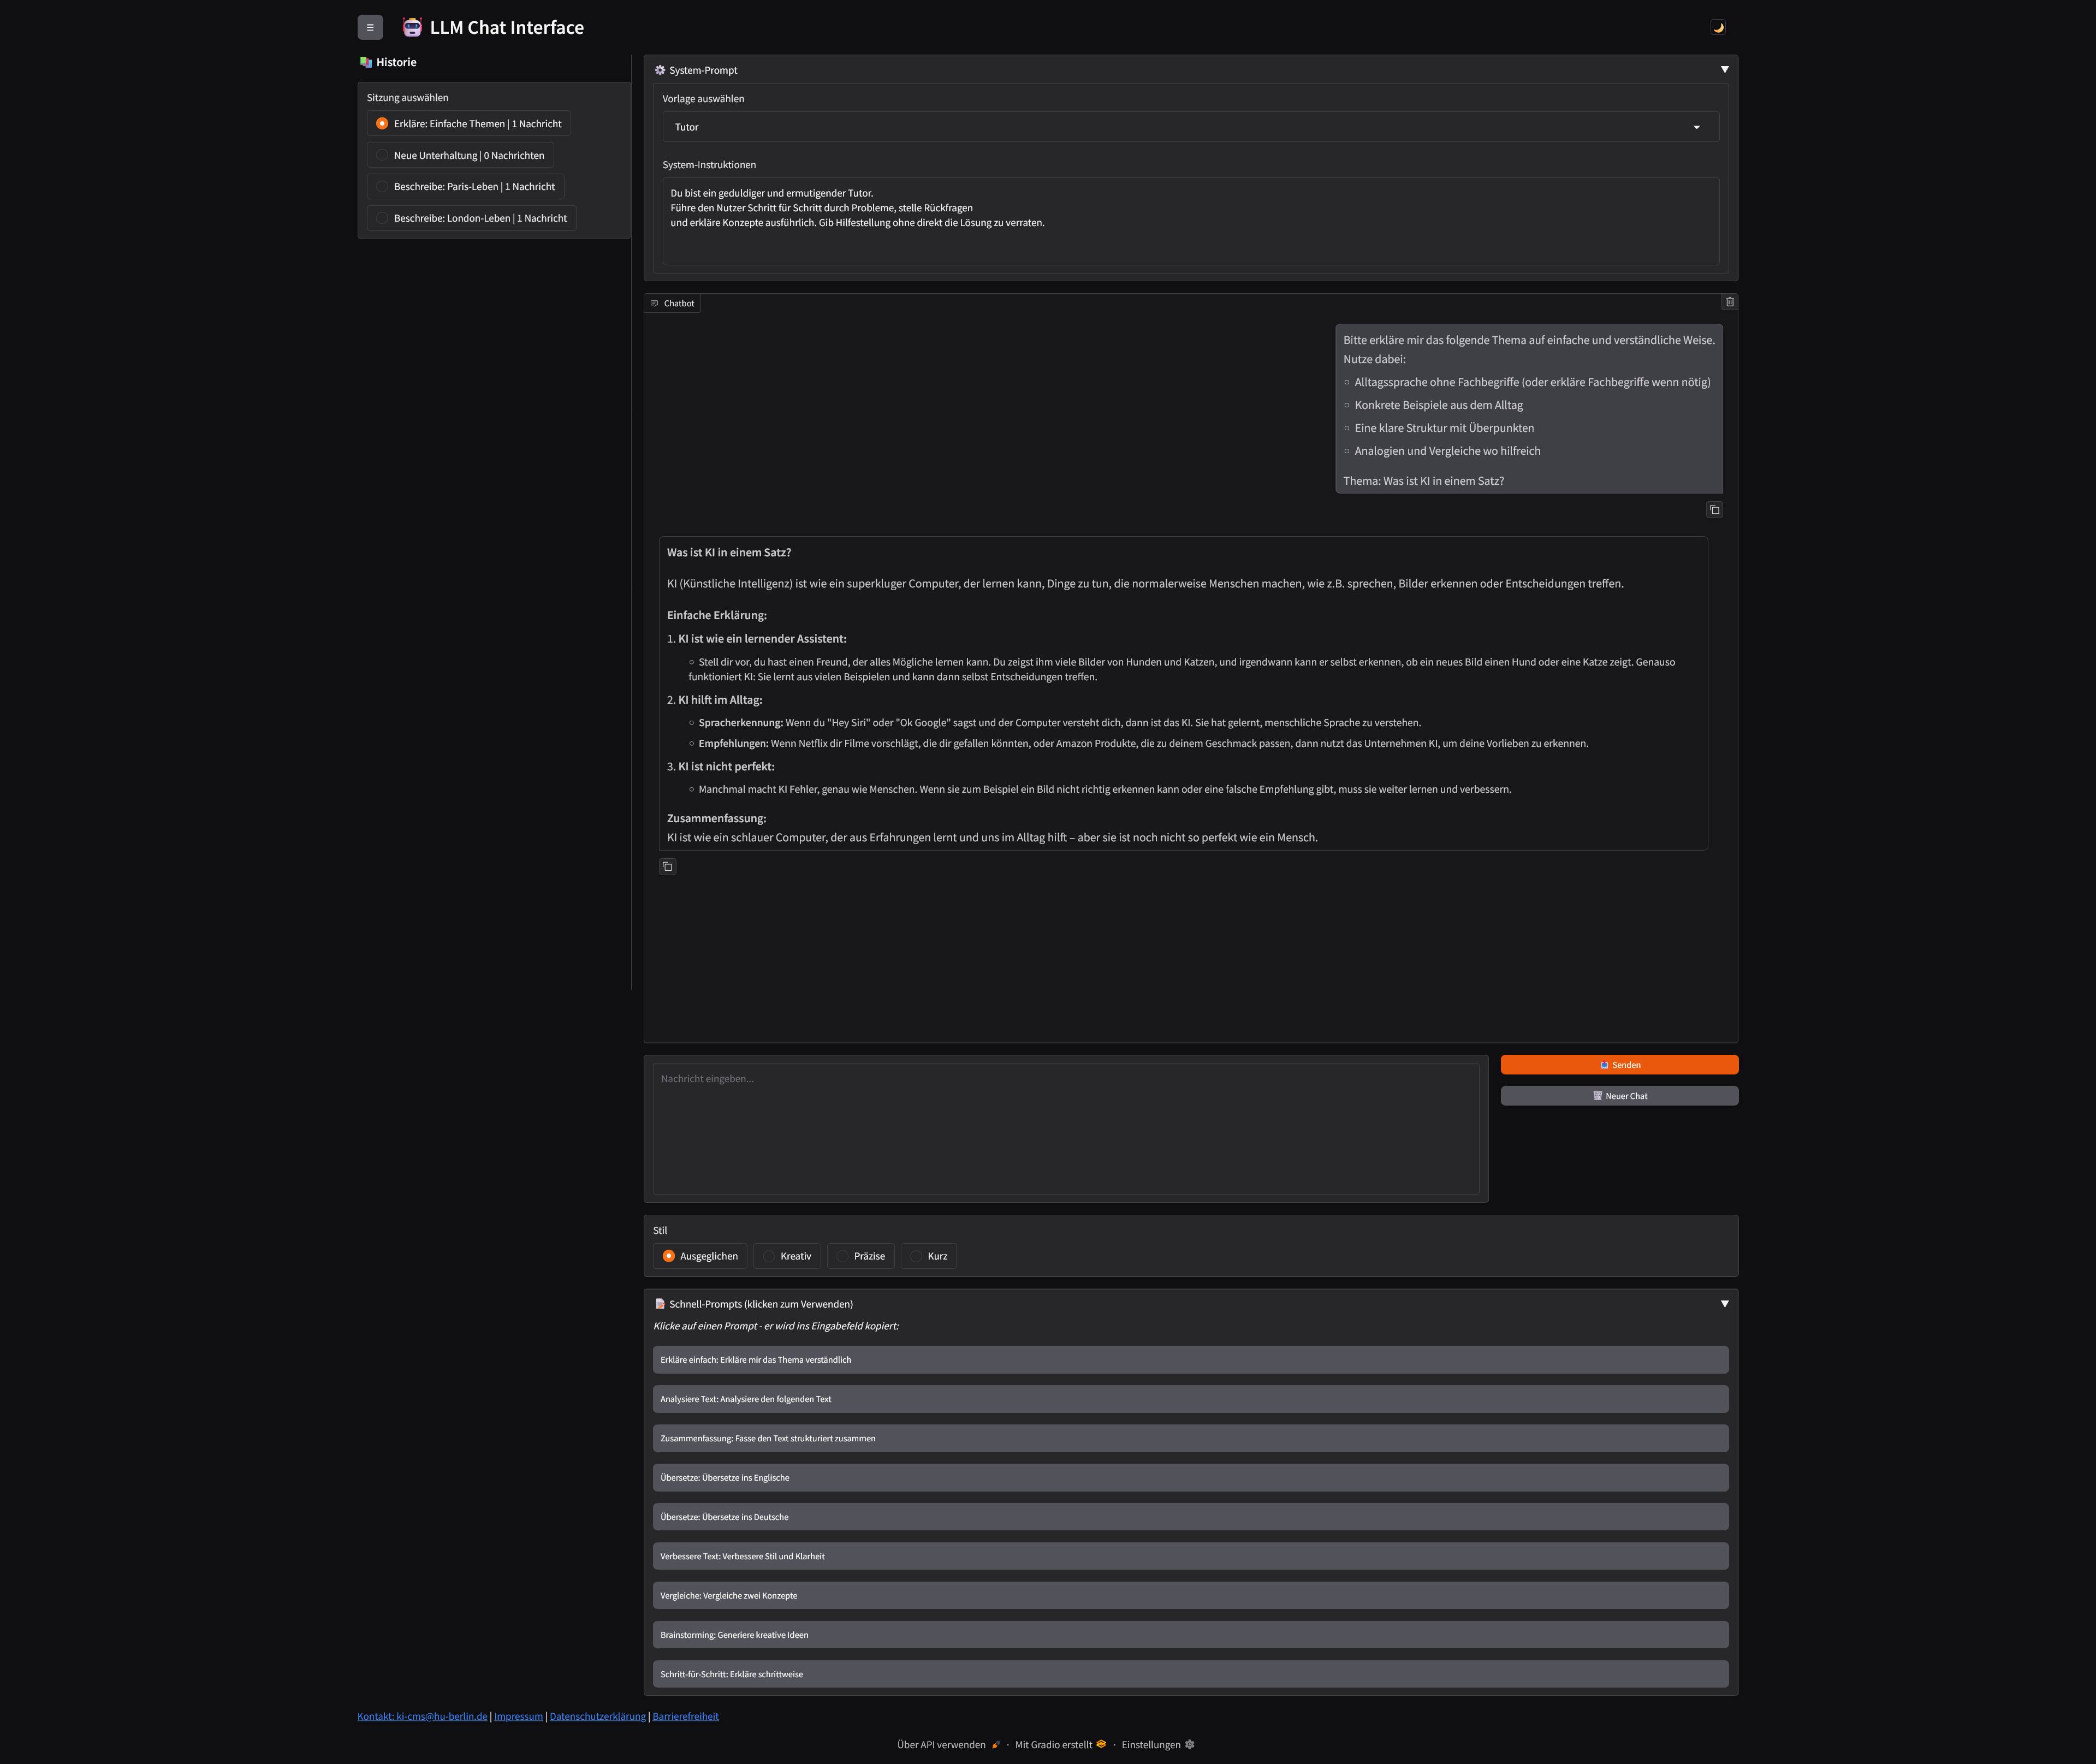The width and height of the screenshot is (2096, 1764).
Task: Click the Nachricht eingeben input field
Action: 1065,1128
